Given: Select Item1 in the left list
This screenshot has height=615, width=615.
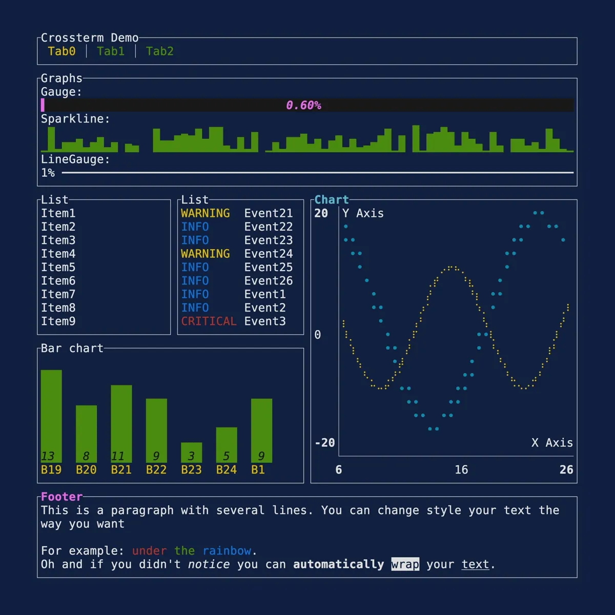Looking at the screenshot, I should 58,213.
